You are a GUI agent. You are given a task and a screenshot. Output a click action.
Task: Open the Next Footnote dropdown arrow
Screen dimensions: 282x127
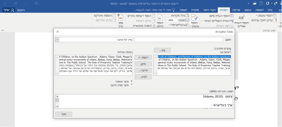pyautogui.click(x=202, y=21)
